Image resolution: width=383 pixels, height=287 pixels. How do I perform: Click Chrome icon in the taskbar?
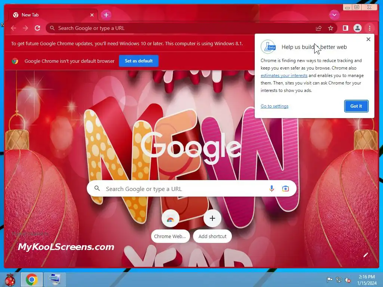(32, 280)
